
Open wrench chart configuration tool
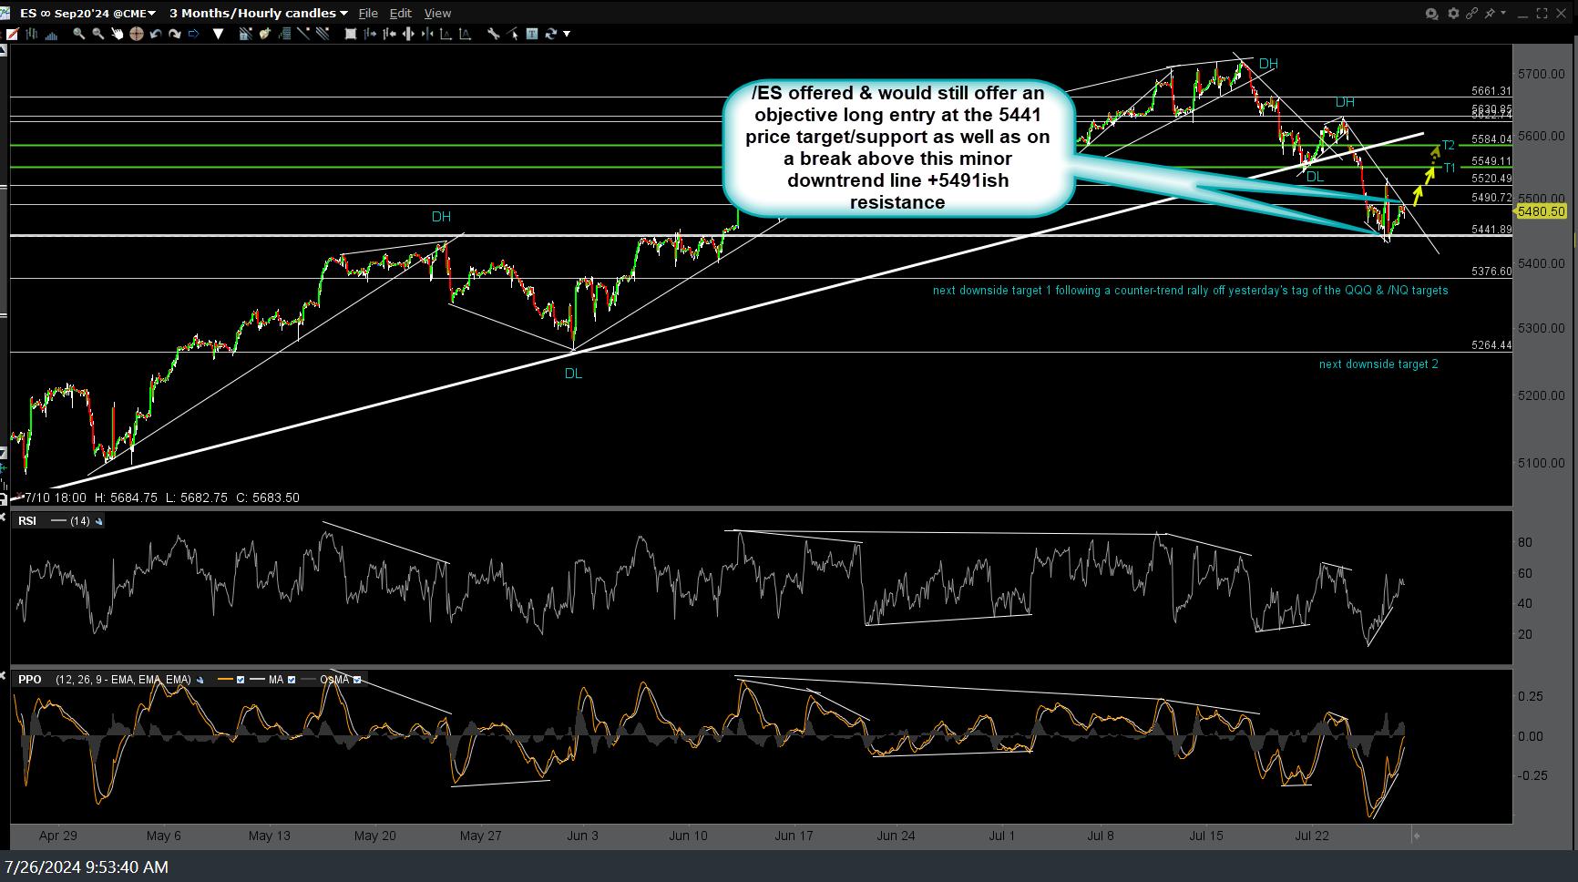[493, 34]
